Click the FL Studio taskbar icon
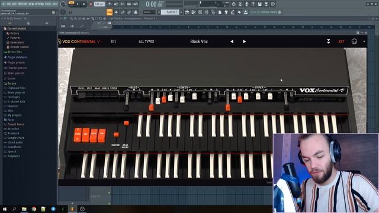The width and height of the screenshot is (379, 213). [x=72, y=209]
